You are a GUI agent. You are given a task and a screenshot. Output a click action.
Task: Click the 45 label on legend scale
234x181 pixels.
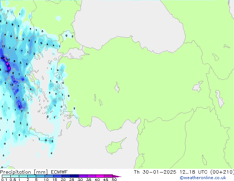(x=106, y=180)
